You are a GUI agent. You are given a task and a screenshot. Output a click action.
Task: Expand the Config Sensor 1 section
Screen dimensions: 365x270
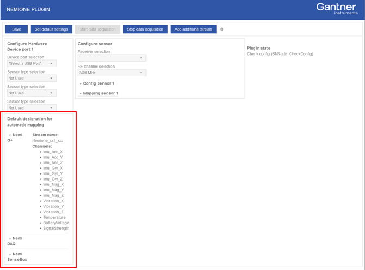coord(96,83)
